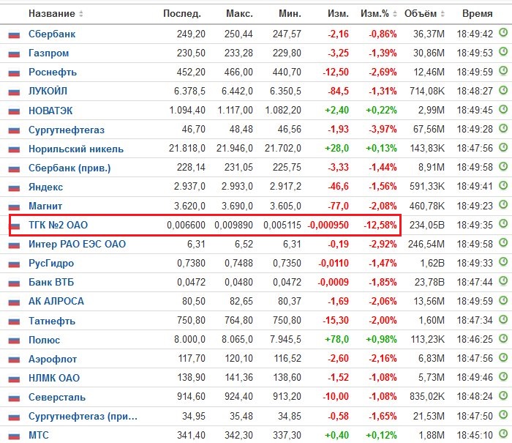Screen dimensions: 512x443
Task: Open the РусГидро stock link
Action: click(x=51, y=263)
